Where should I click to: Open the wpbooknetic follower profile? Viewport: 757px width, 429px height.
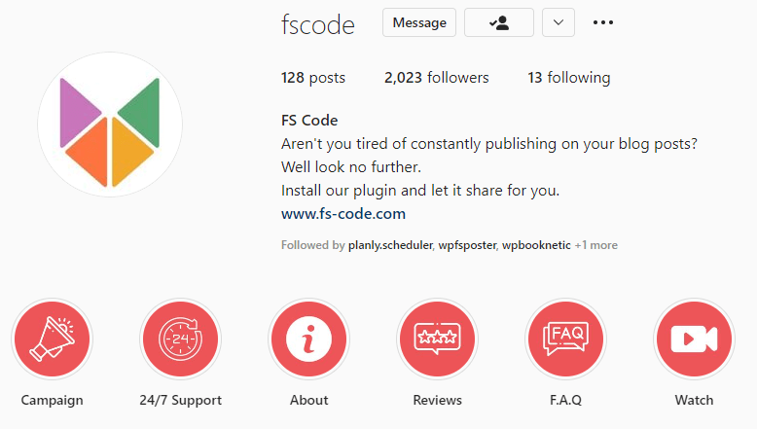click(536, 245)
